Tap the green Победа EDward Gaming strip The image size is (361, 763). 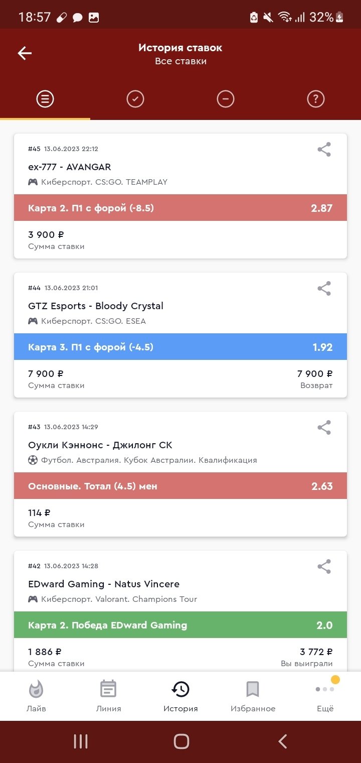click(180, 625)
